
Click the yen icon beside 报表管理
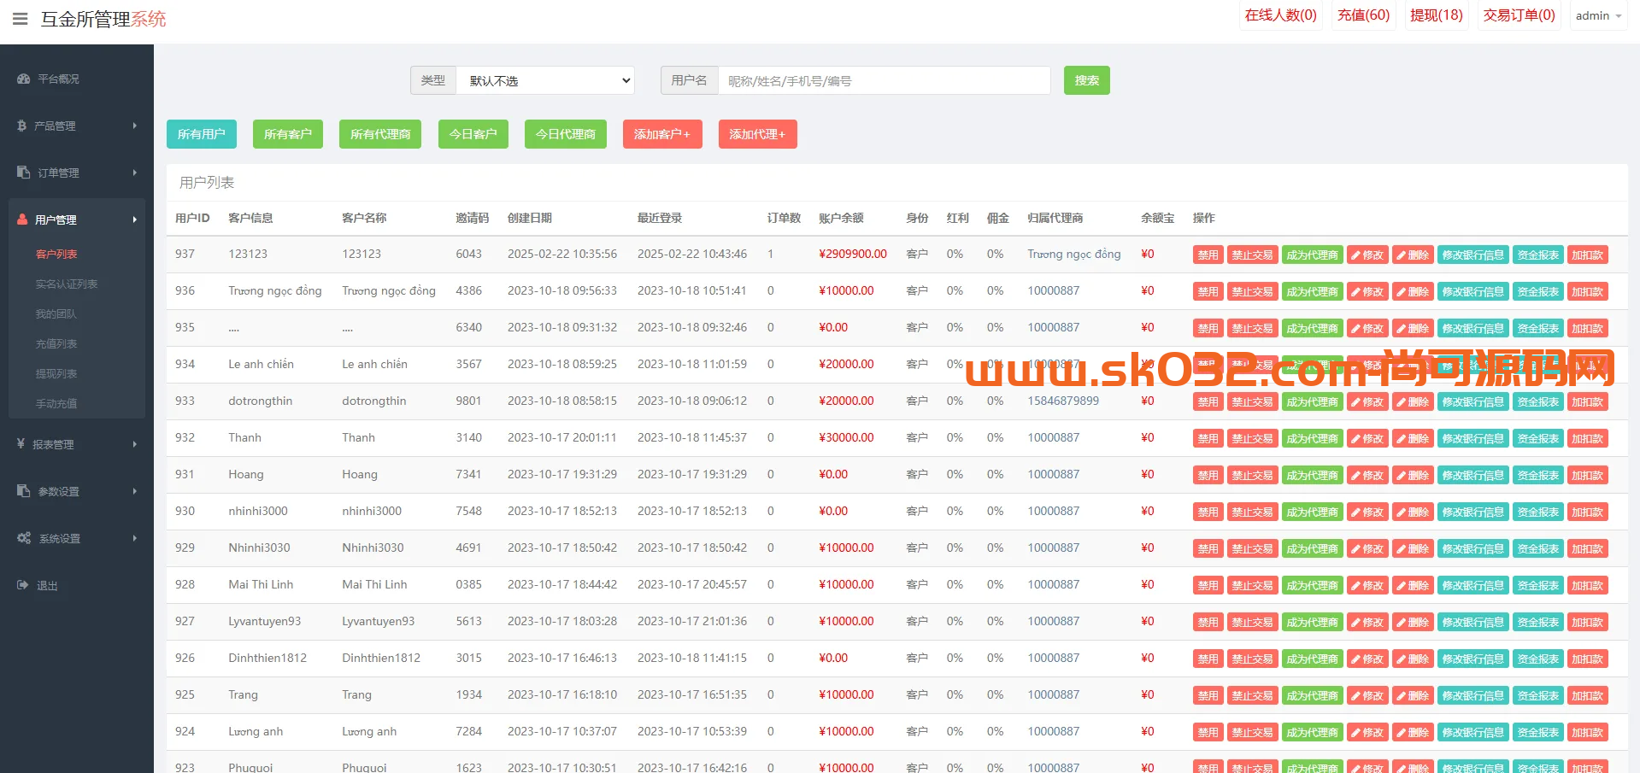click(21, 444)
